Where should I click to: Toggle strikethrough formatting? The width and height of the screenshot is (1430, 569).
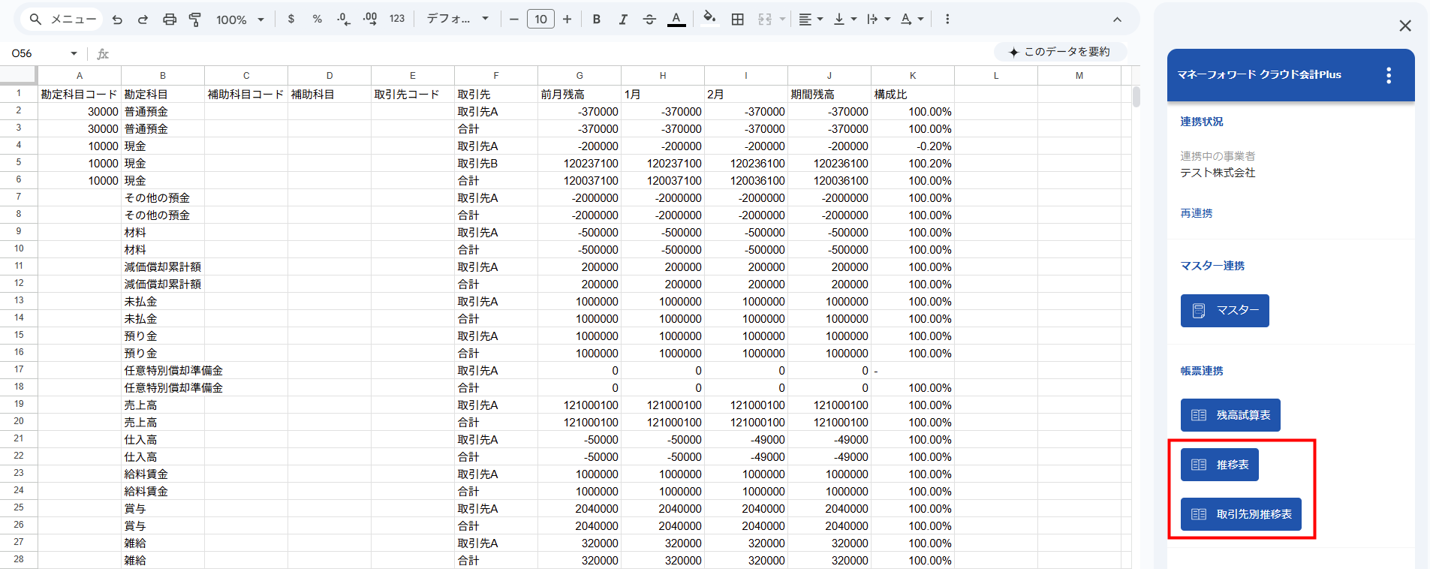tap(650, 20)
